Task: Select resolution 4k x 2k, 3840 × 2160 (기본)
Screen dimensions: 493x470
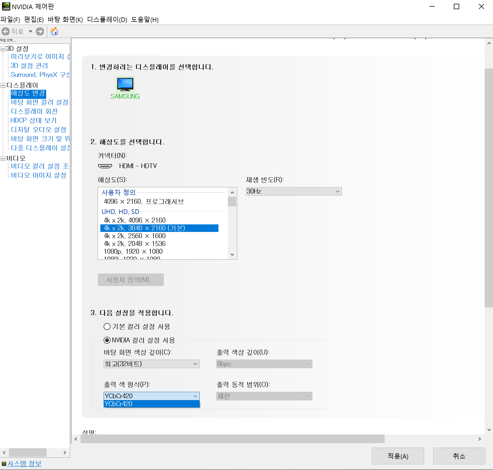Action: click(159, 228)
